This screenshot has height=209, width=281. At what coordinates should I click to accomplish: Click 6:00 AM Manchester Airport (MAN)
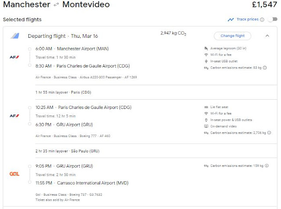click(x=72, y=49)
